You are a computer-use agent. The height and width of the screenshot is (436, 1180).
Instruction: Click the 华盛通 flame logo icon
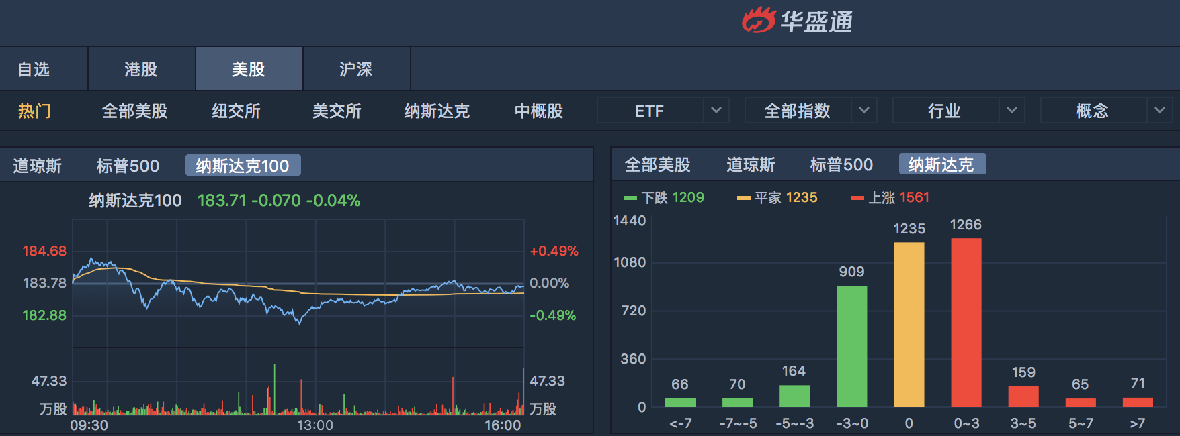coord(759,20)
